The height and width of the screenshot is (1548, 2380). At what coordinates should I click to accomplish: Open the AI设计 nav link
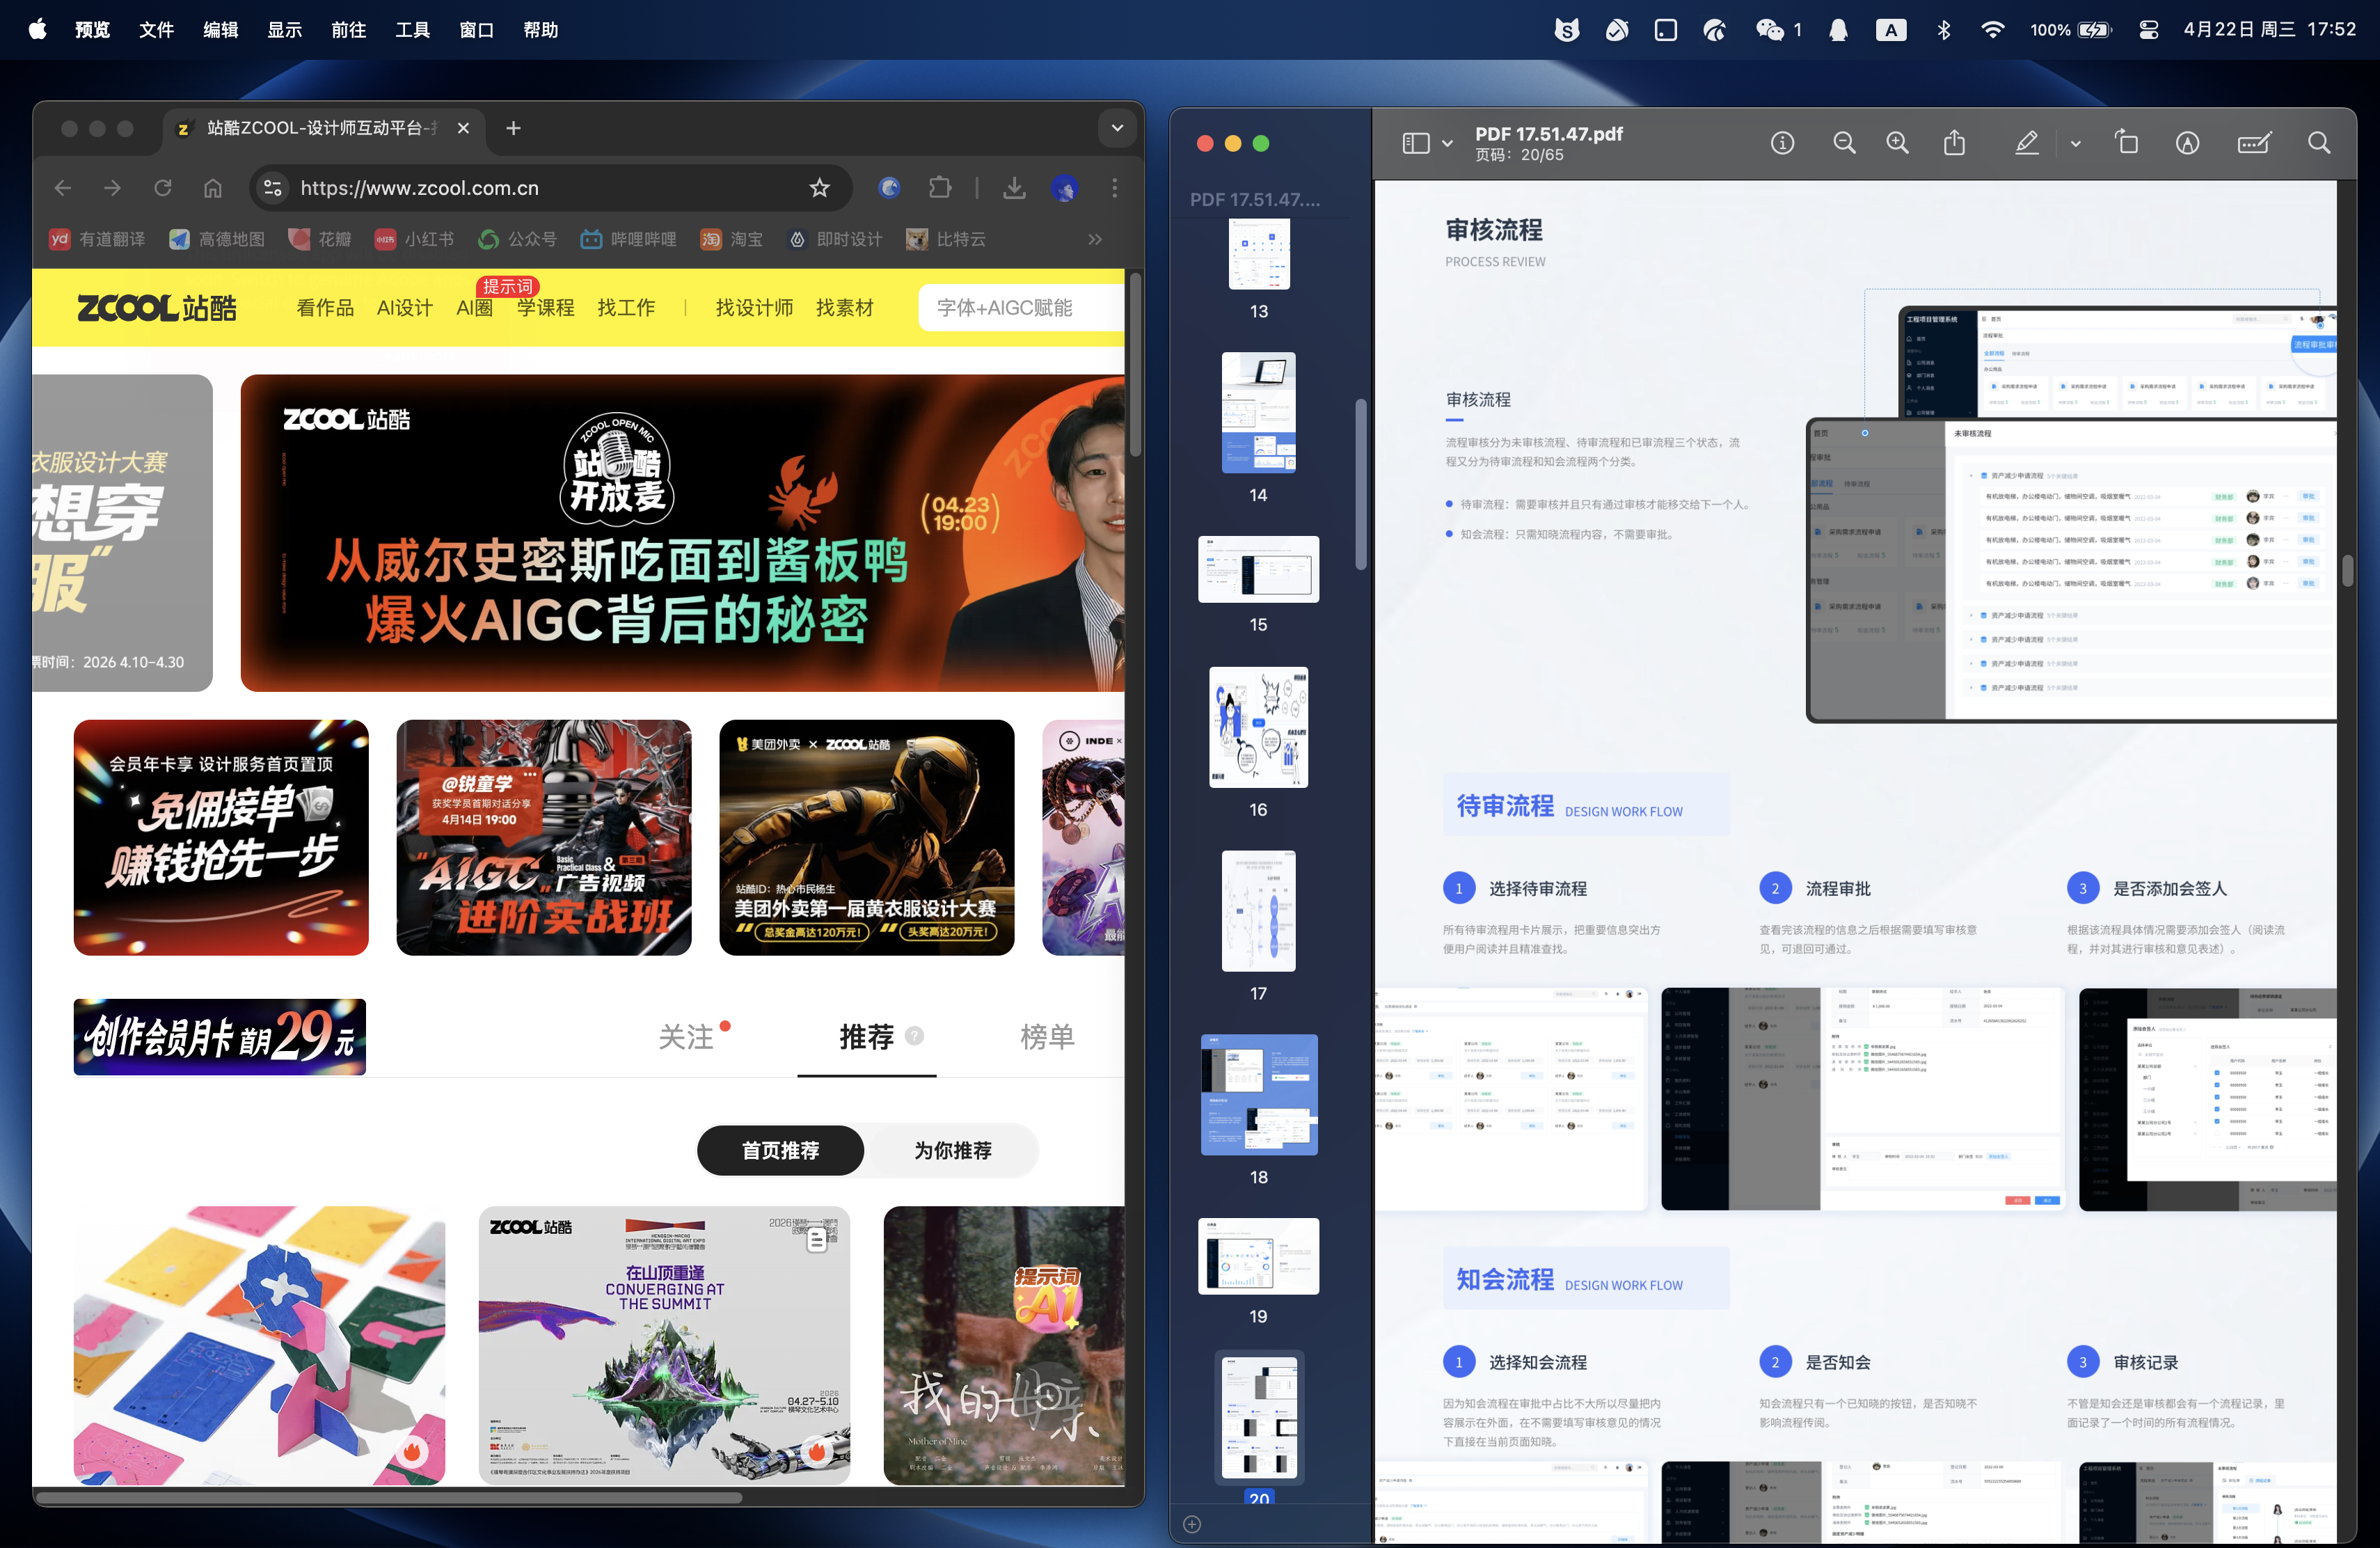pyautogui.click(x=404, y=308)
